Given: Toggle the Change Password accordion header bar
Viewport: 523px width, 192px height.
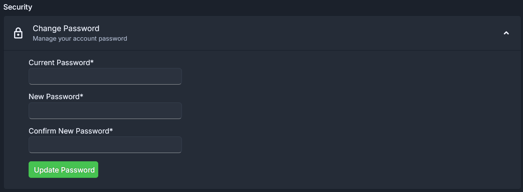Looking at the screenshot, I should [x=262, y=33].
